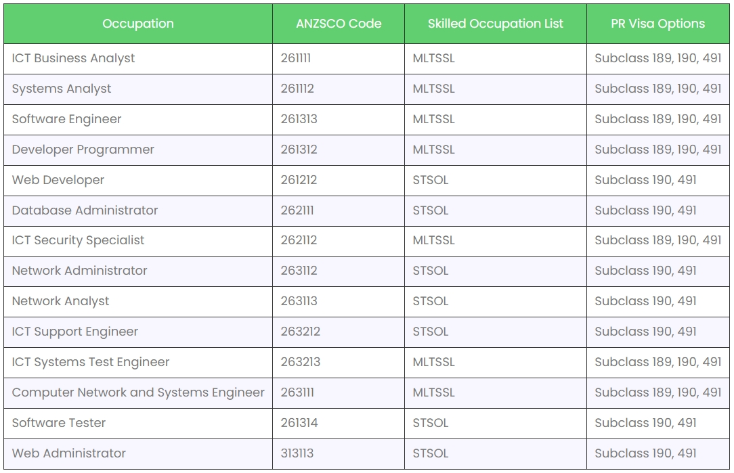Click the Systems Analyst occupation cell
Image resolution: width=734 pixels, height=473 pixels.
pos(62,89)
